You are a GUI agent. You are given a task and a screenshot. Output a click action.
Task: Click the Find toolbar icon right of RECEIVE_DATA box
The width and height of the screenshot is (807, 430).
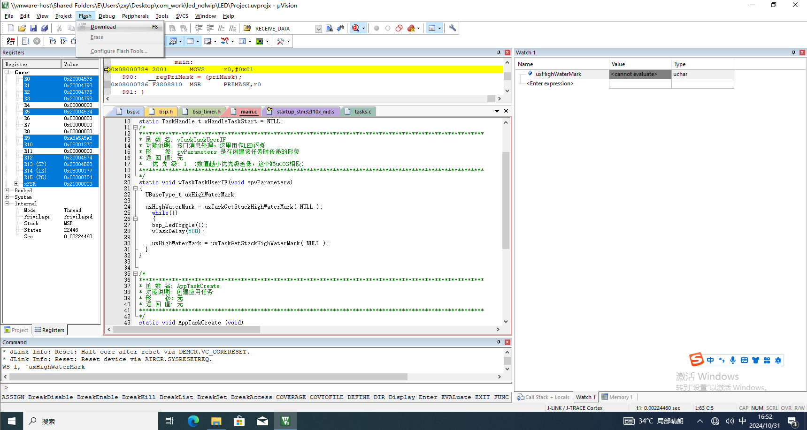tap(329, 28)
